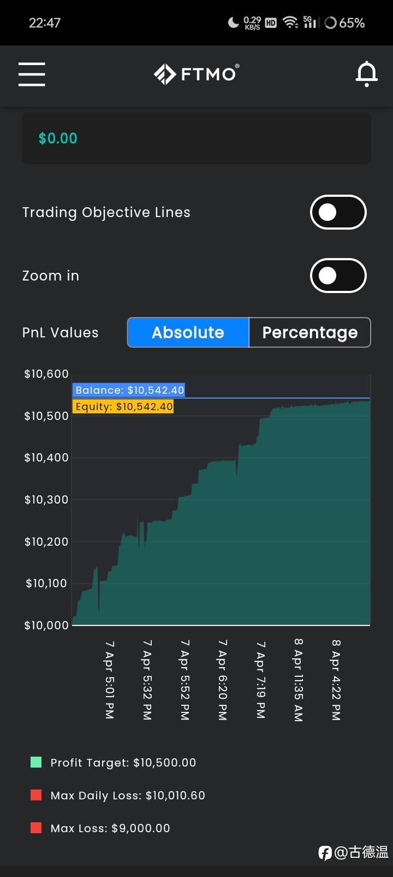
Task: Click the red Max Daily Loss swatch
Action: click(x=36, y=795)
